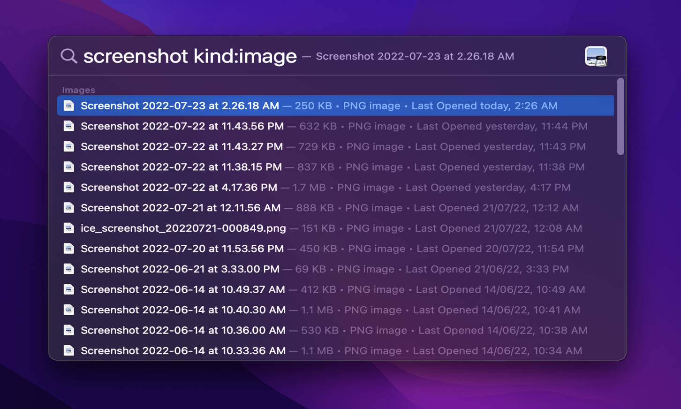Click file icon of the 10.36.00 AM screenshot
The image size is (681, 409).
(69, 330)
